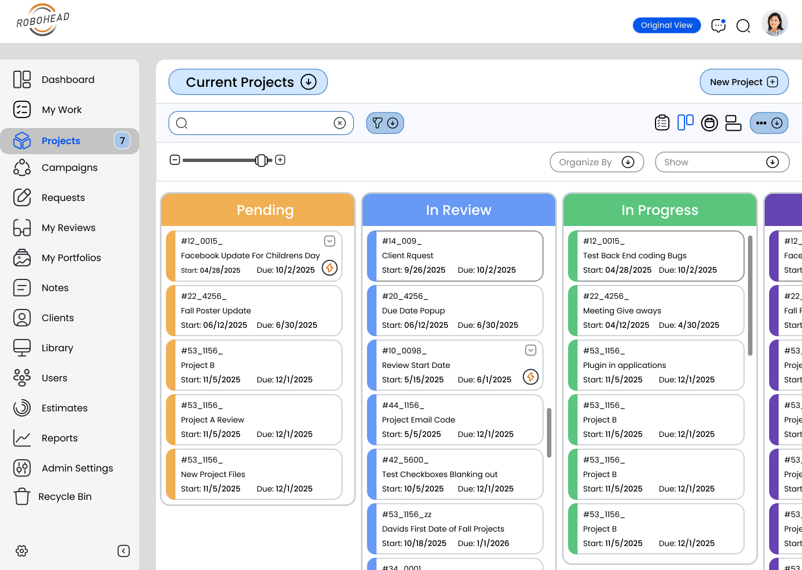Open the filter dropdown
Viewport: 802px width, 570px height.
point(385,123)
